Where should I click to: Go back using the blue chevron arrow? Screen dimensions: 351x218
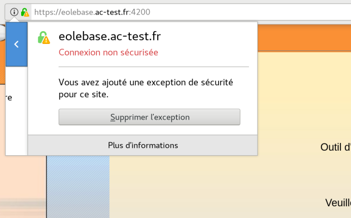pos(16,44)
